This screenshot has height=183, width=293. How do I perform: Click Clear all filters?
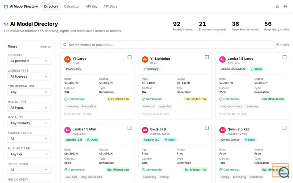(x=45, y=47)
